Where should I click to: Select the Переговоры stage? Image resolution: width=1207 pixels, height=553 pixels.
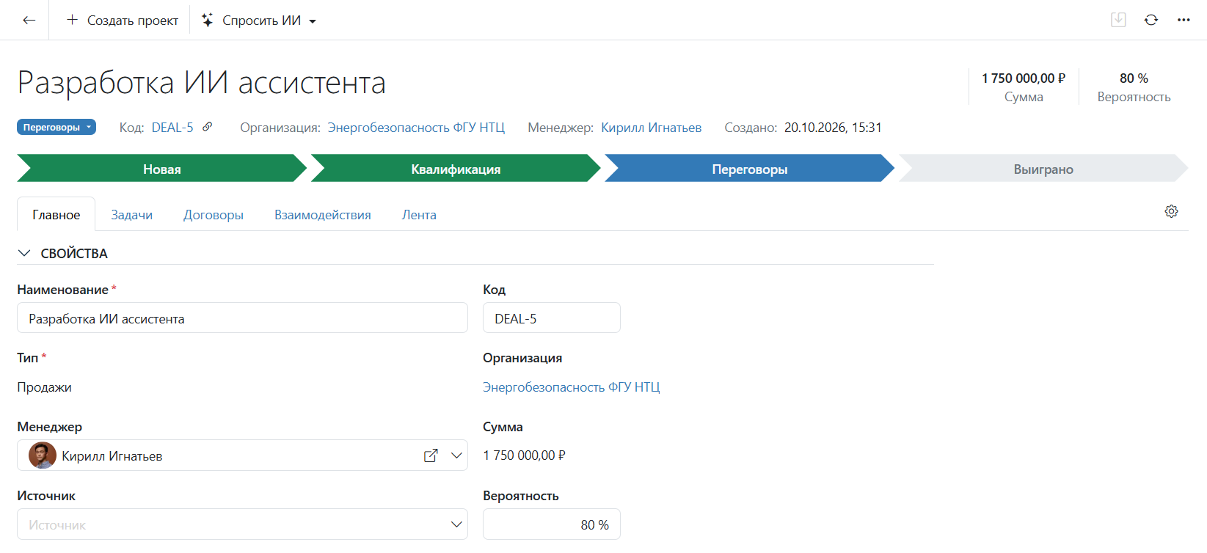[x=749, y=168]
